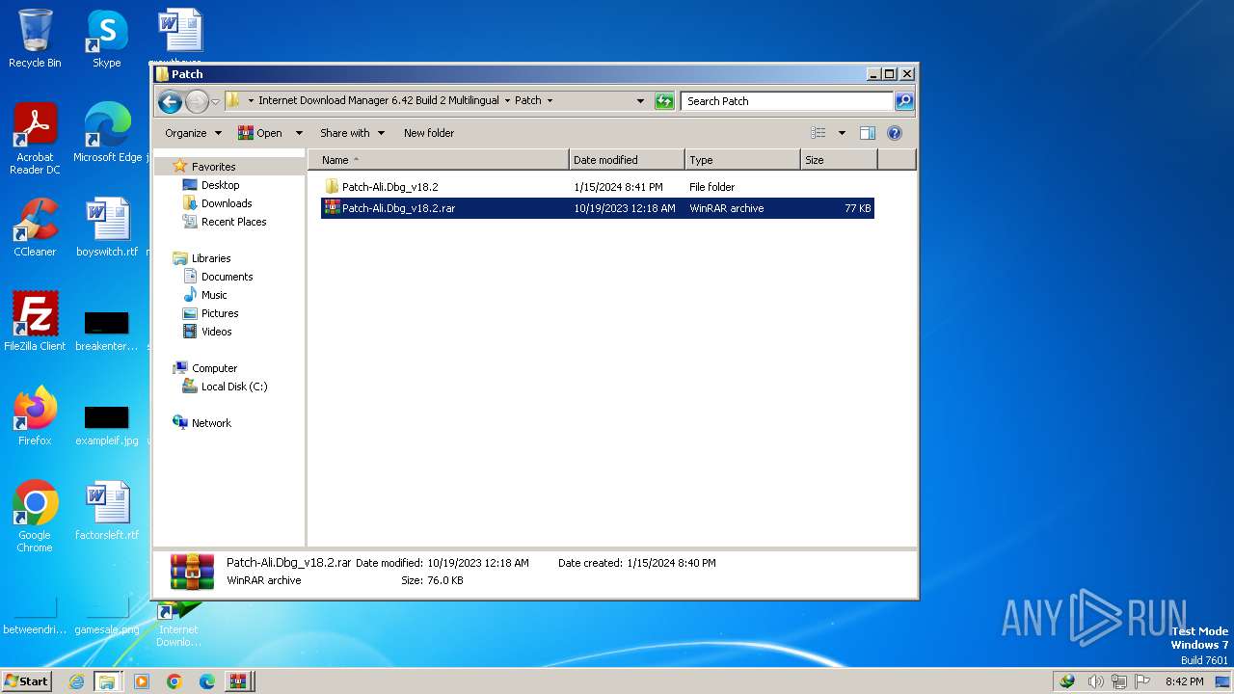Click the Internet Download Manager 6.42 breadcrumb
This screenshot has height=694, width=1234.
click(378, 100)
